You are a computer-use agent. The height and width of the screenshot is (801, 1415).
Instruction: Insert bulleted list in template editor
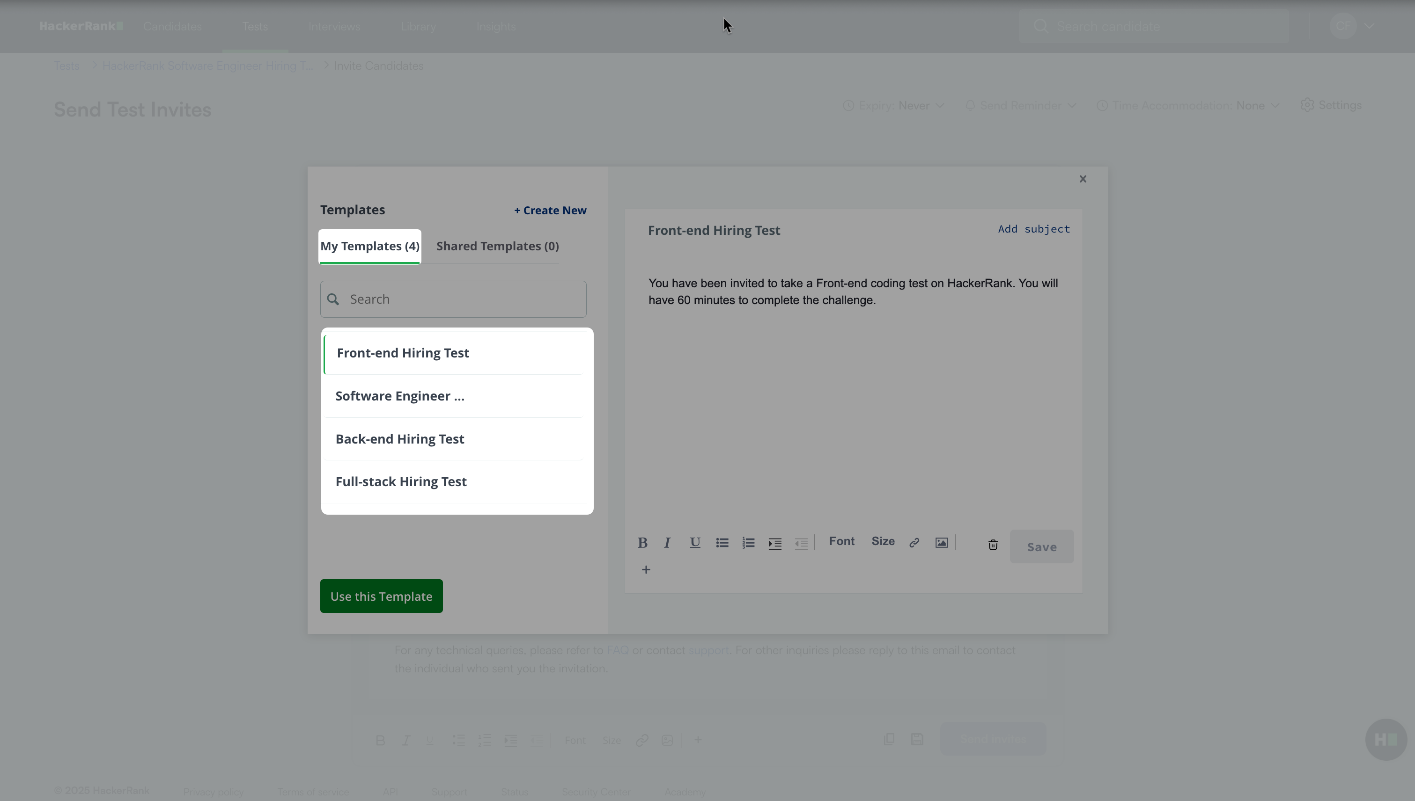coord(722,543)
